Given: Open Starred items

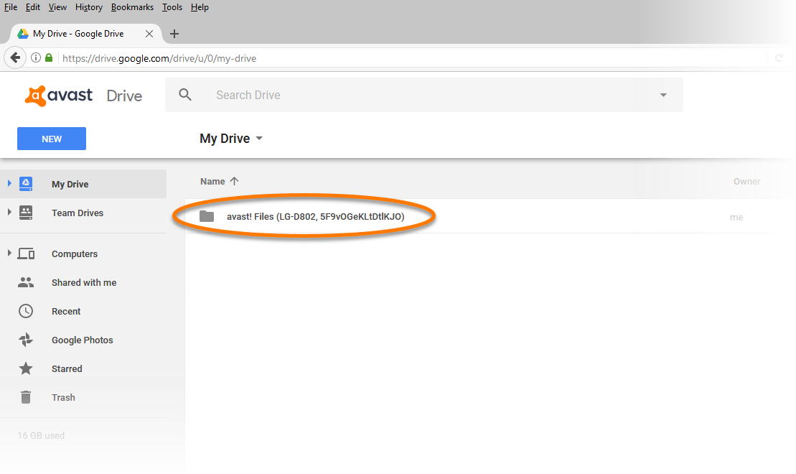Looking at the screenshot, I should (67, 369).
